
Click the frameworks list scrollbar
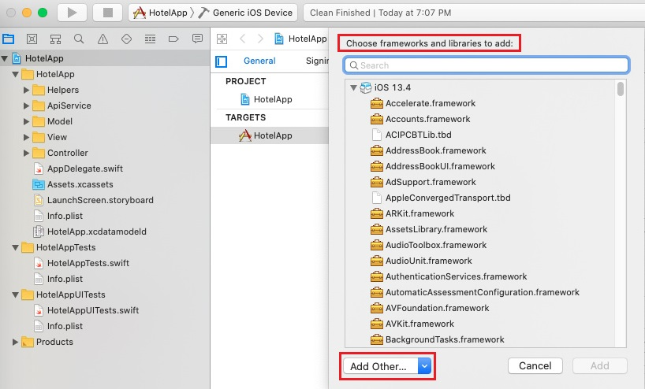coord(621,89)
